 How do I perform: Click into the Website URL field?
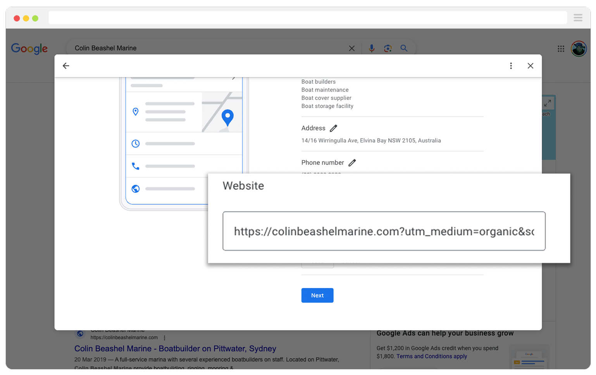[x=384, y=231]
